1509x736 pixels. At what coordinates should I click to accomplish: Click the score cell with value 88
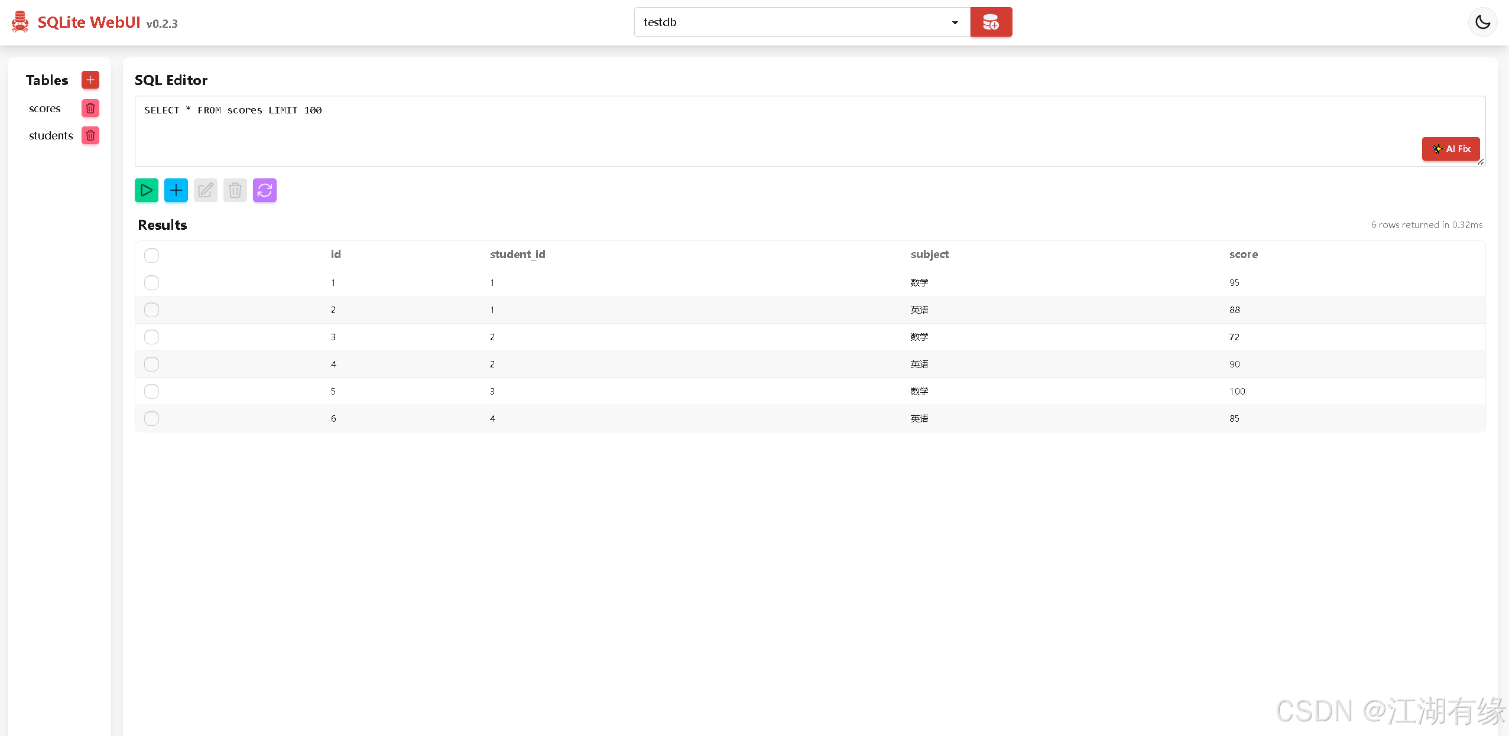[1234, 310]
